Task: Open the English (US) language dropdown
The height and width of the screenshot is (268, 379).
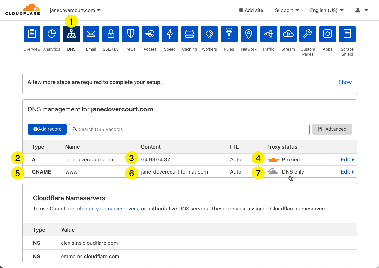Action: [327, 10]
